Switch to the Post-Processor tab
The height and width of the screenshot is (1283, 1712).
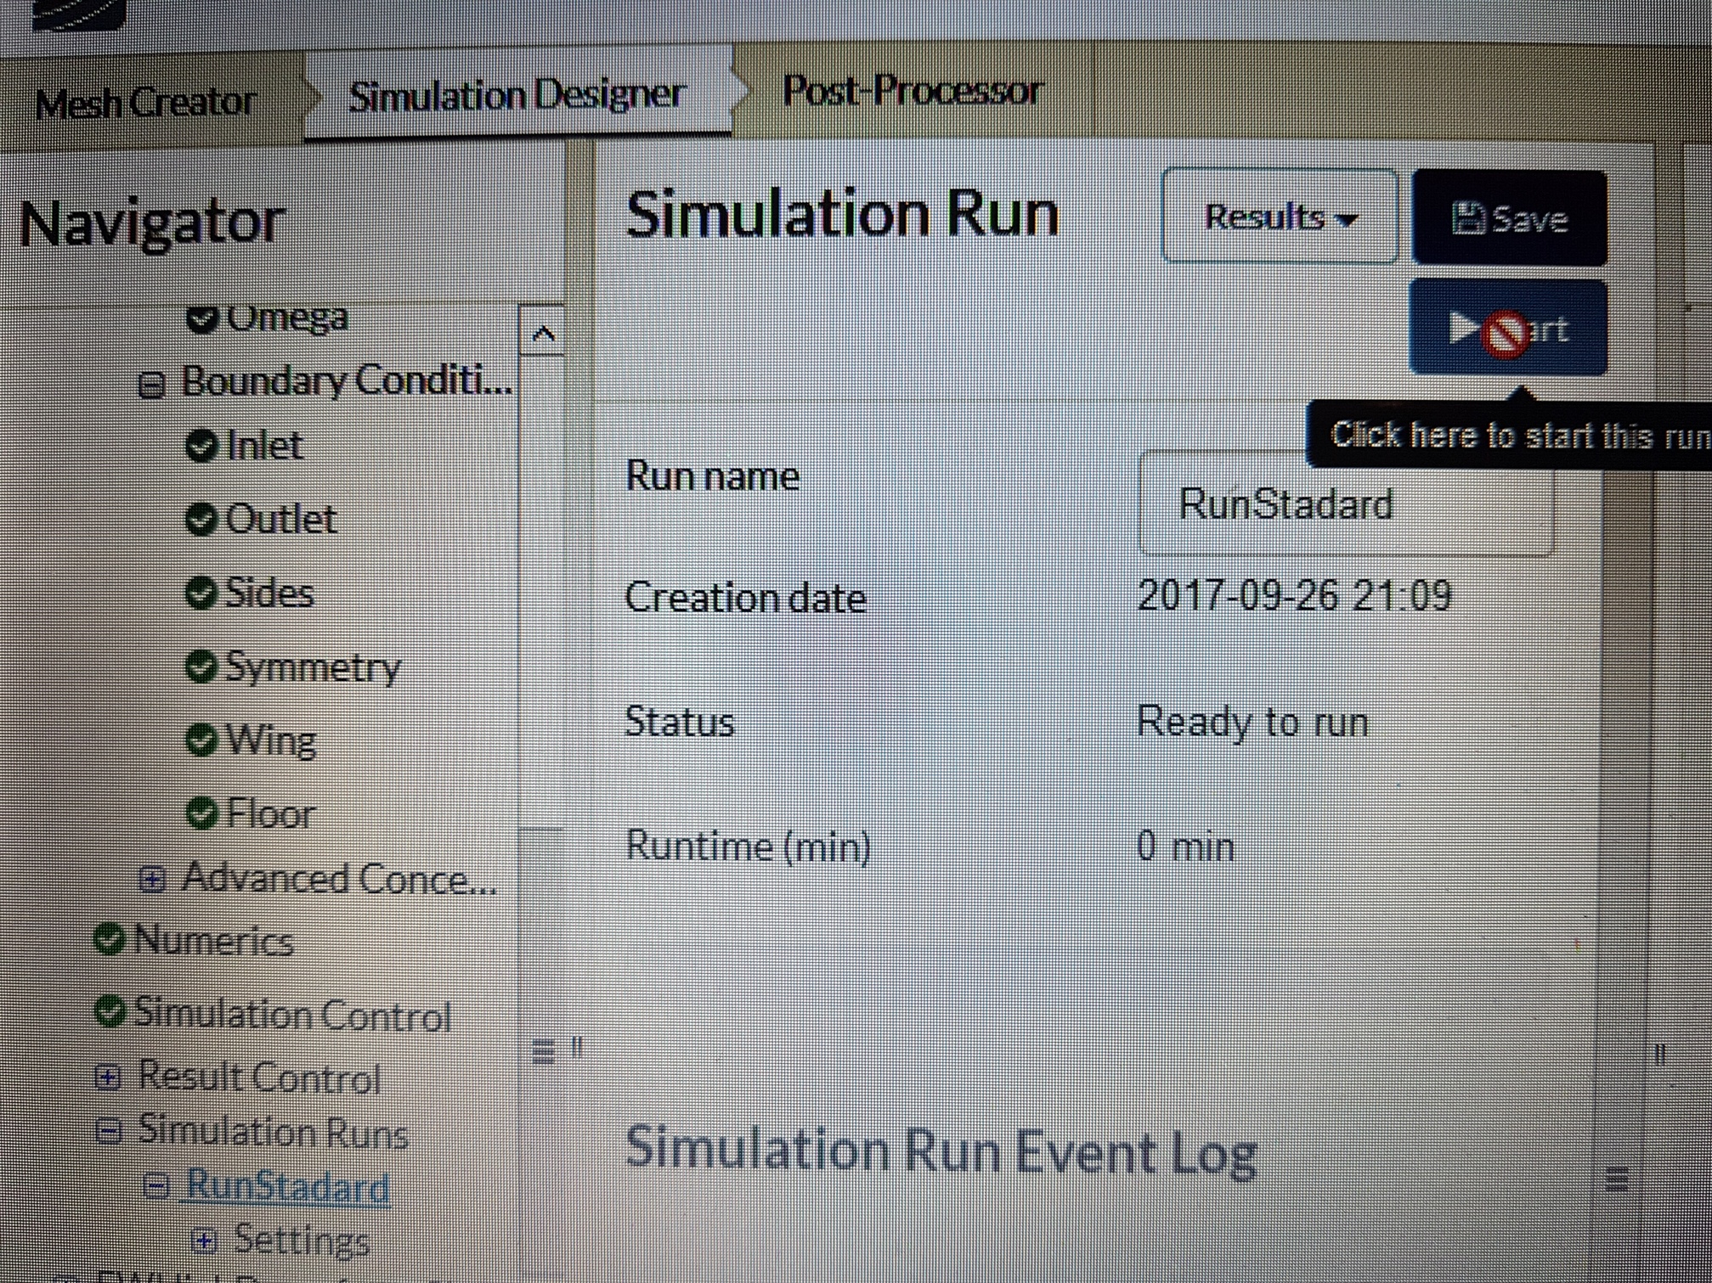[x=912, y=91]
